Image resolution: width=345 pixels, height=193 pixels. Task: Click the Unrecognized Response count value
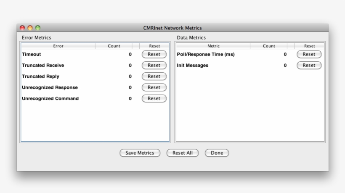pyautogui.click(x=130, y=87)
